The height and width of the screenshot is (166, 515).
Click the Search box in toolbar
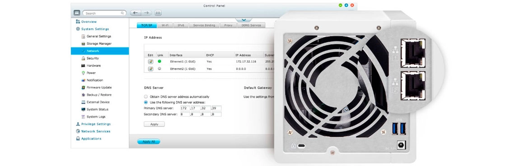(104, 13)
